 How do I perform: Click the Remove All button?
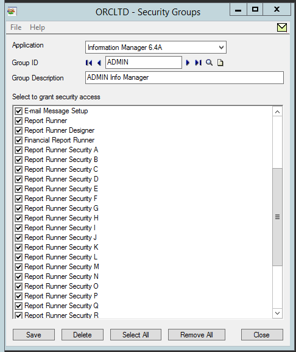click(x=197, y=335)
